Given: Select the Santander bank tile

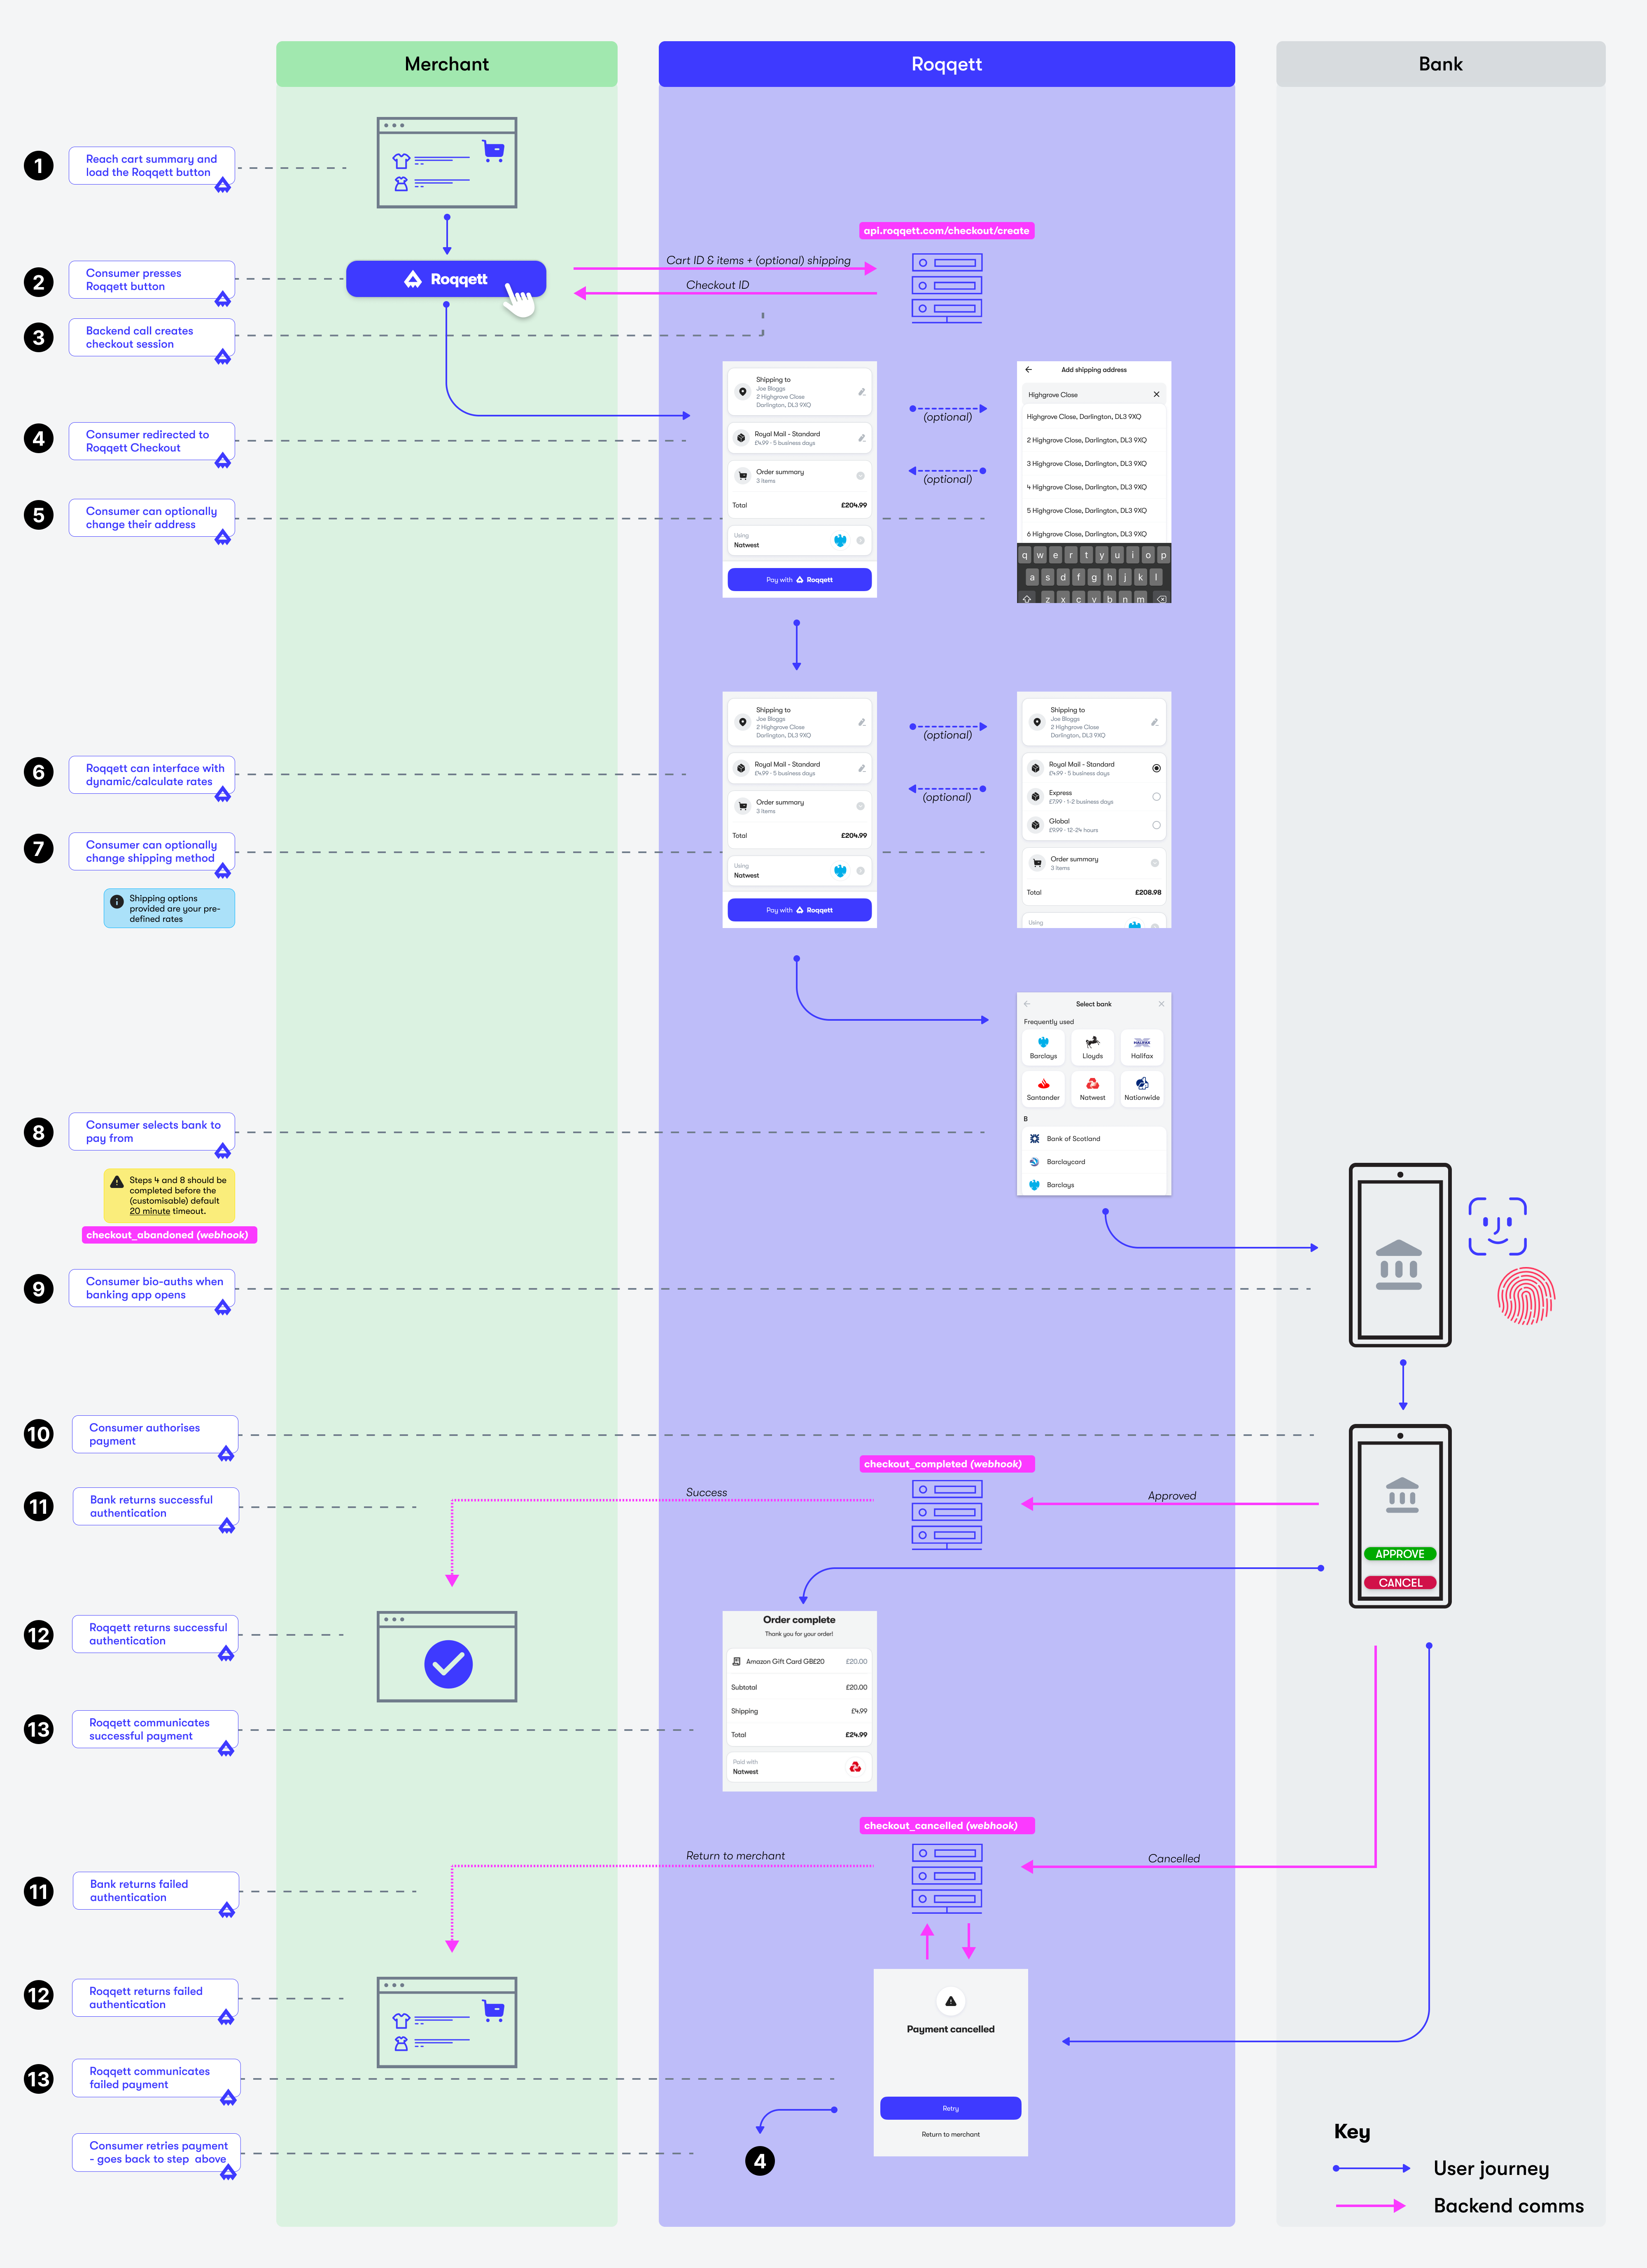Looking at the screenshot, I should coord(1043,1089).
